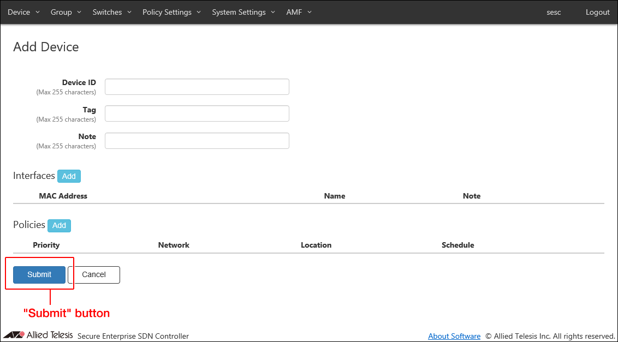Open the System Settings menu
The image size is (618, 342).
pyautogui.click(x=243, y=12)
